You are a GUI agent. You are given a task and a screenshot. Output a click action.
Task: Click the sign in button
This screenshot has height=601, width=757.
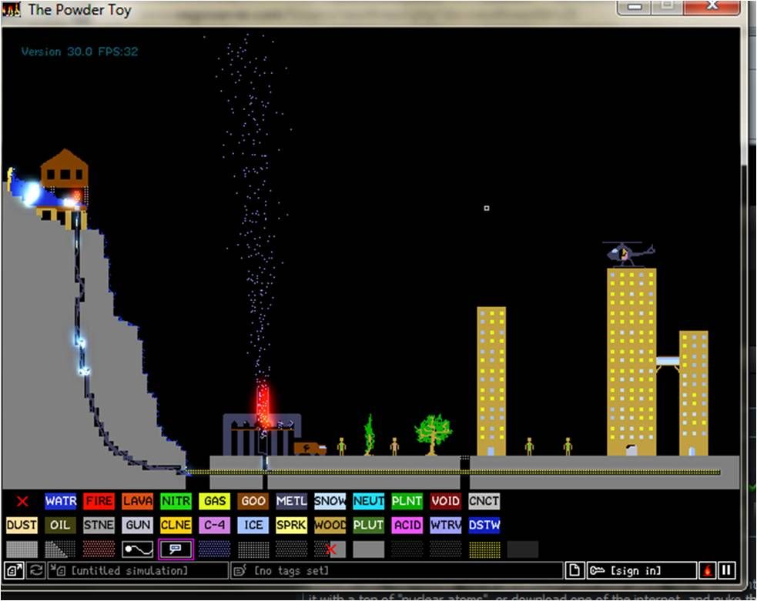pos(641,571)
